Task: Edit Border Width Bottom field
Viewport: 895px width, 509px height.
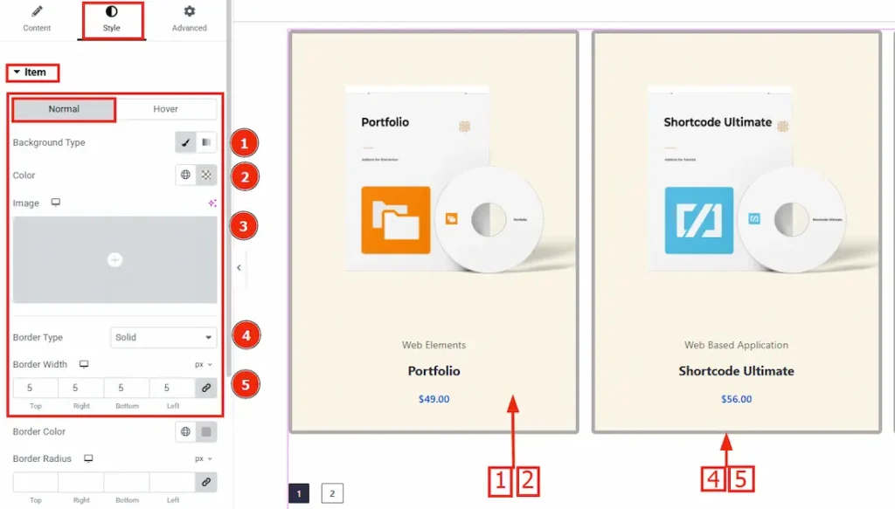Action: [127, 388]
